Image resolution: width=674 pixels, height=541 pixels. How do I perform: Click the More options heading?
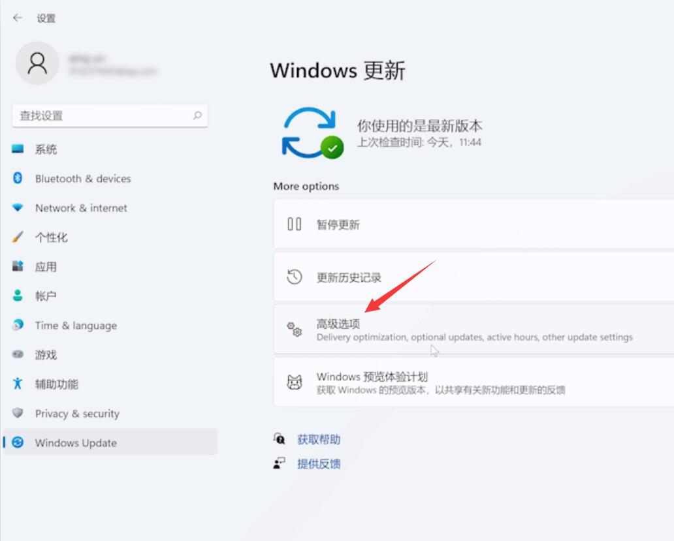306,187
